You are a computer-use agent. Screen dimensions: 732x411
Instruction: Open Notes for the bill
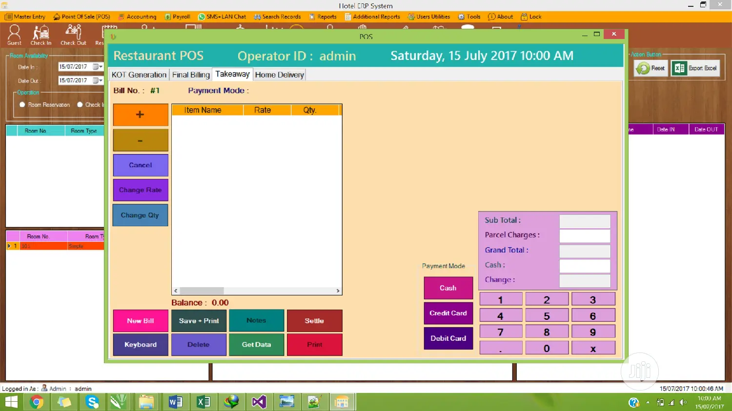tap(256, 321)
